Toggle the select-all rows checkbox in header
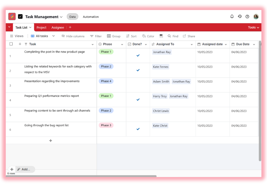Image resolution: width=267 pixels, height=187 pixels. (x=11, y=44)
